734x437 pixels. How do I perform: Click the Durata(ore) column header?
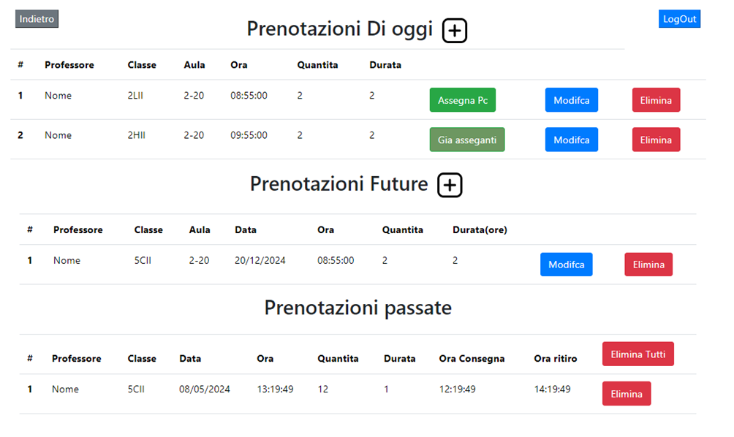[x=480, y=230]
